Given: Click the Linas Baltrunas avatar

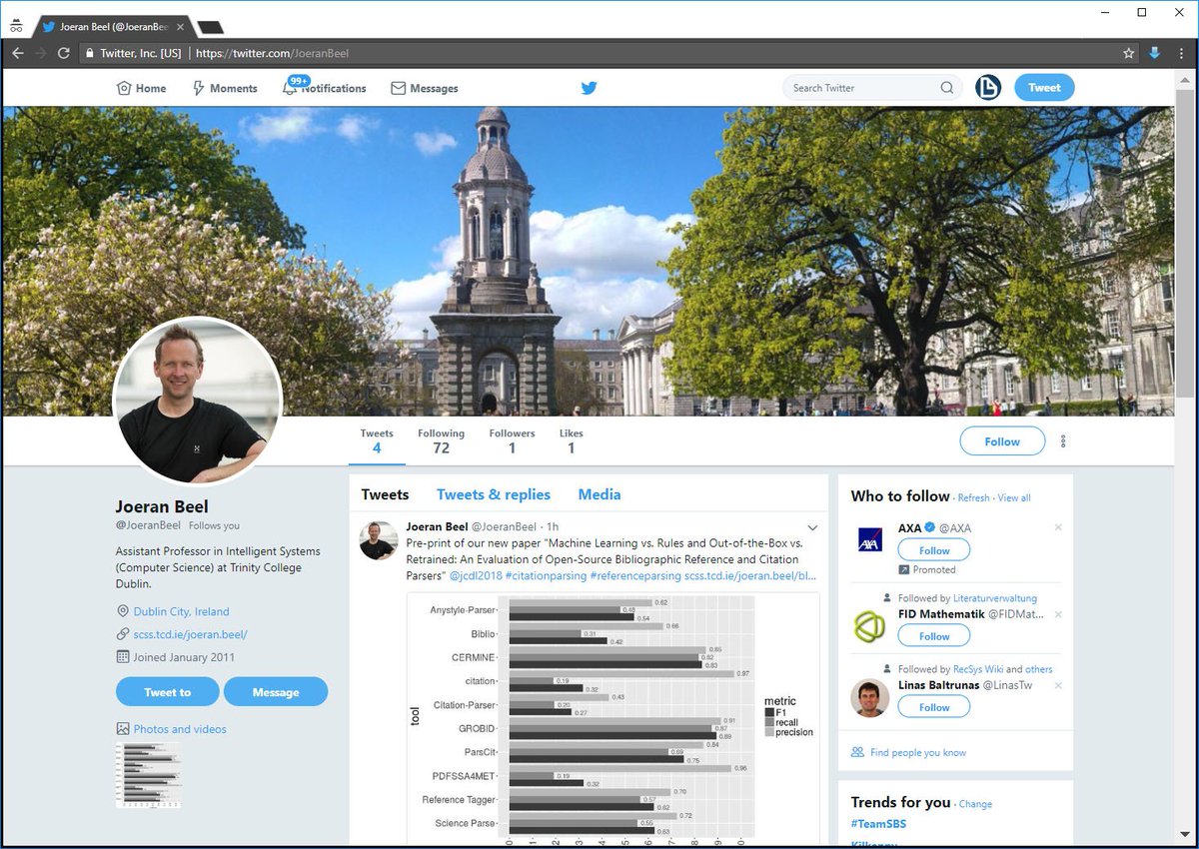Looking at the screenshot, I should point(869,698).
